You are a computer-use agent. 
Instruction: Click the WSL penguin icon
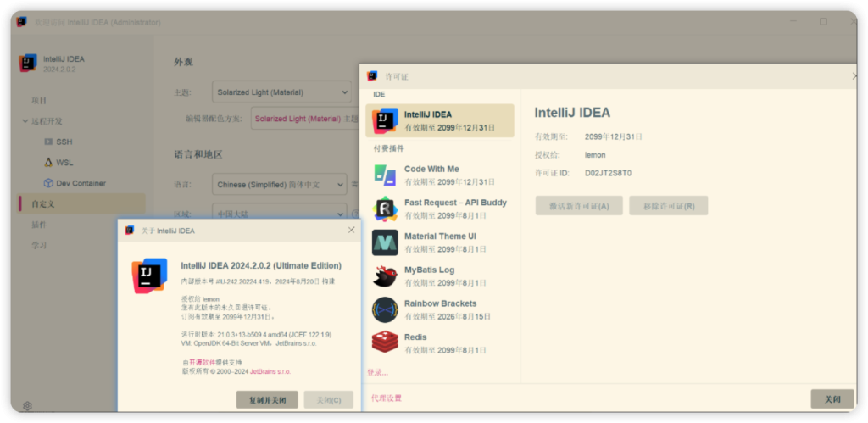click(48, 162)
